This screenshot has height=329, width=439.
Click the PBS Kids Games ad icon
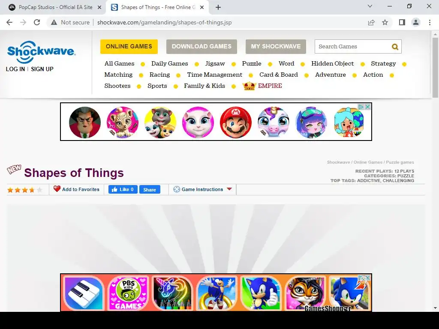pos(128,293)
